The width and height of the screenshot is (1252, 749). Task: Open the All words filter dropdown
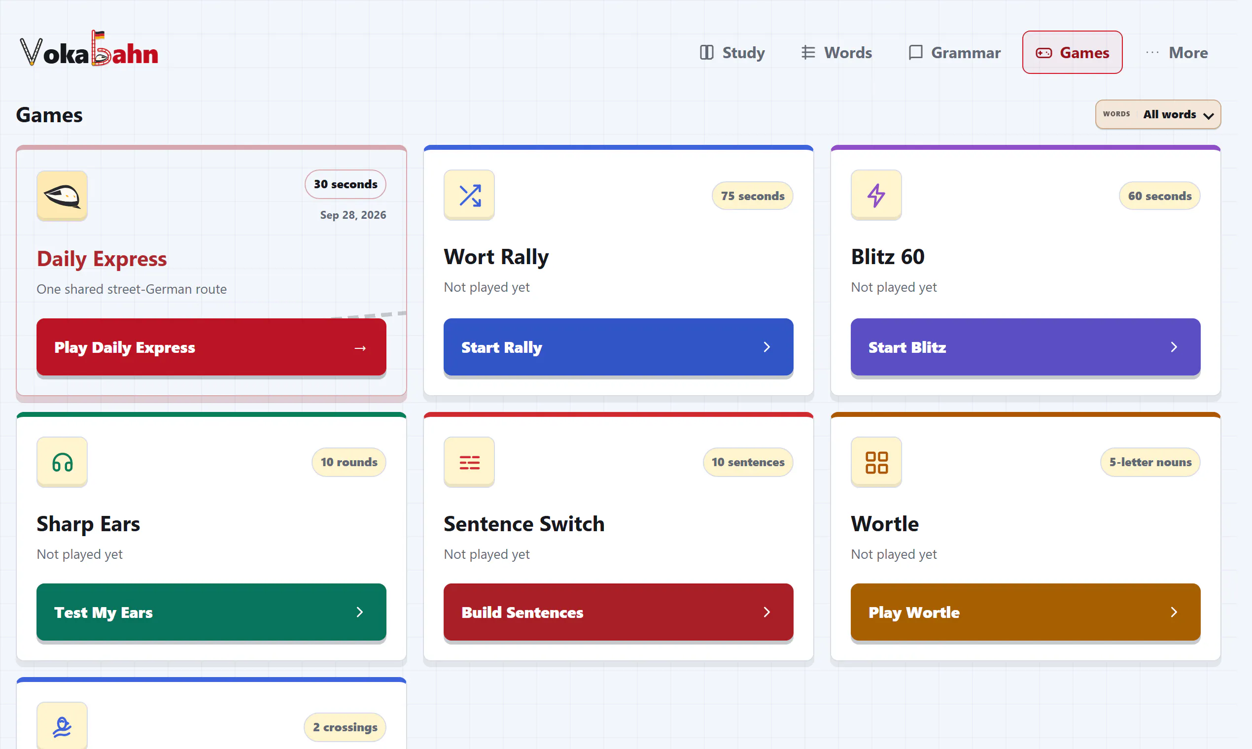pos(1157,115)
